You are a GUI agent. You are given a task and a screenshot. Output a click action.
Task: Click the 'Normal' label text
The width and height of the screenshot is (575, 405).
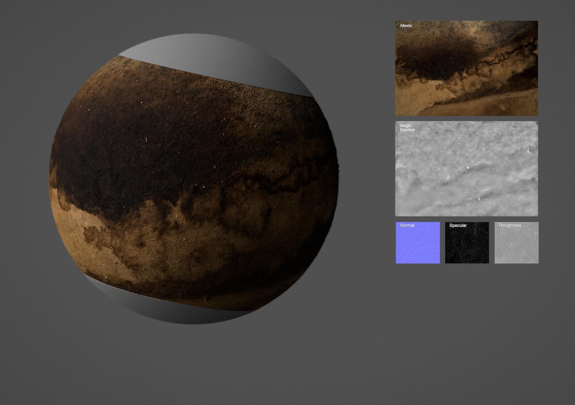click(407, 225)
